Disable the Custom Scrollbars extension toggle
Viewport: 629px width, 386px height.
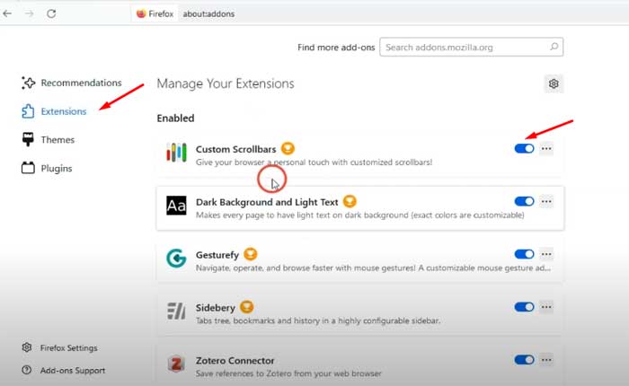pos(524,149)
